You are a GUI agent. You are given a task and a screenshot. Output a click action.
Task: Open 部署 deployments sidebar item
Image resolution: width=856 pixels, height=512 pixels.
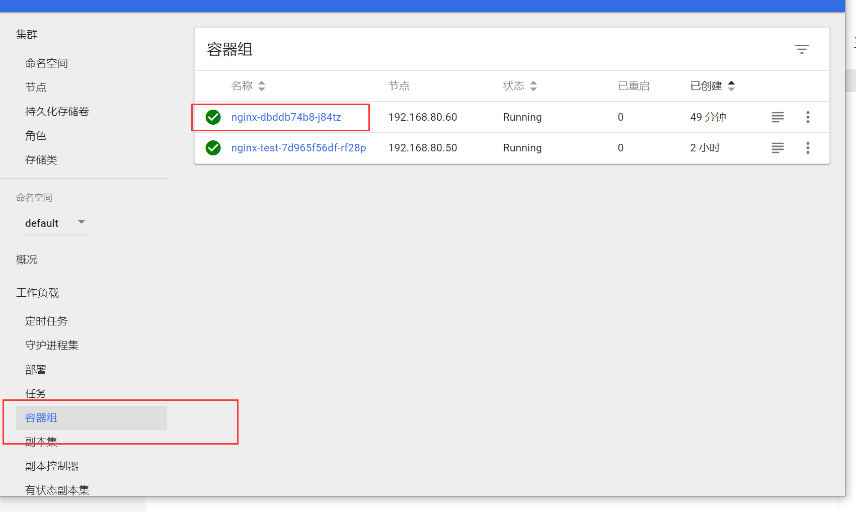coord(36,370)
